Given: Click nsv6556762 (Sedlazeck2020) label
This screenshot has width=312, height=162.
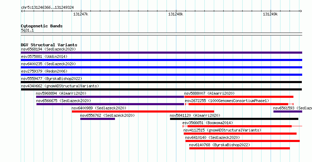Looking at the screenshot, I should (107, 115).
